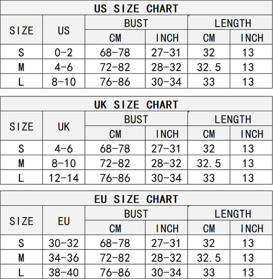Click the US SIZE CHART title
The width and height of the screenshot is (273, 279).
click(136, 8)
